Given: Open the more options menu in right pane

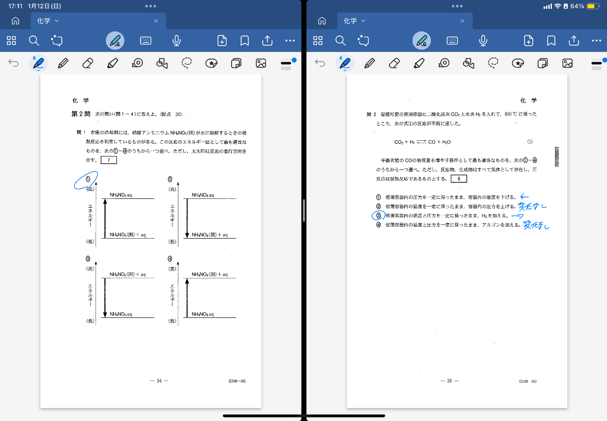Looking at the screenshot, I should [x=596, y=40].
